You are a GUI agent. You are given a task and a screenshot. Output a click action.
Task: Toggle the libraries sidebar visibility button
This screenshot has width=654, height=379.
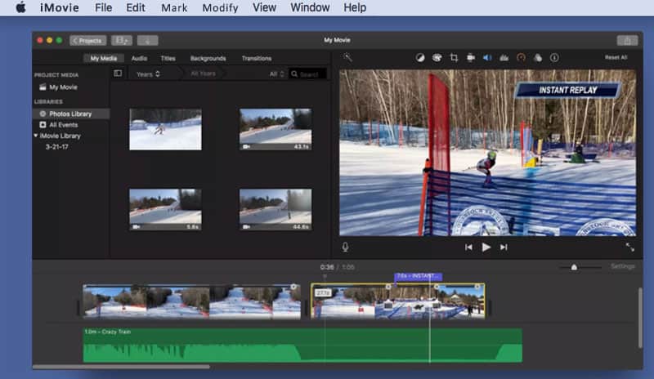pyautogui.click(x=118, y=74)
